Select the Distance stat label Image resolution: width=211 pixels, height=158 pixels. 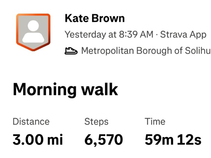point(31,122)
